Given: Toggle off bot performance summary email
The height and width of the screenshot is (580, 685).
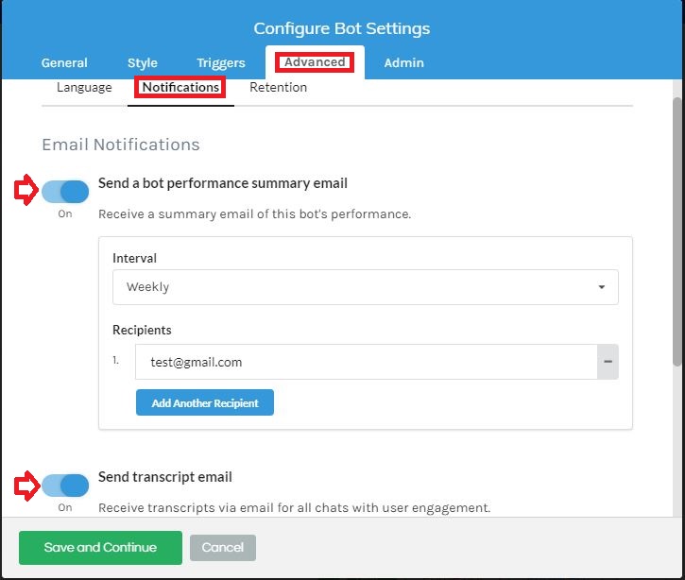Looking at the screenshot, I should click(x=65, y=192).
